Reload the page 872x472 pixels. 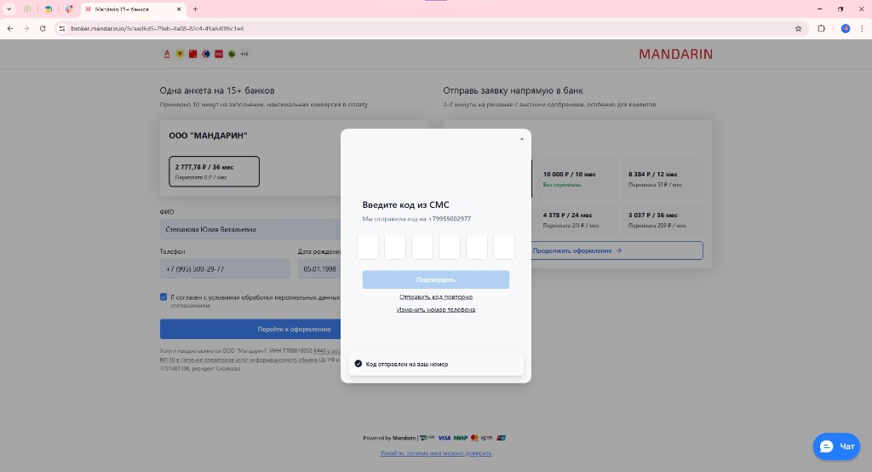point(43,28)
